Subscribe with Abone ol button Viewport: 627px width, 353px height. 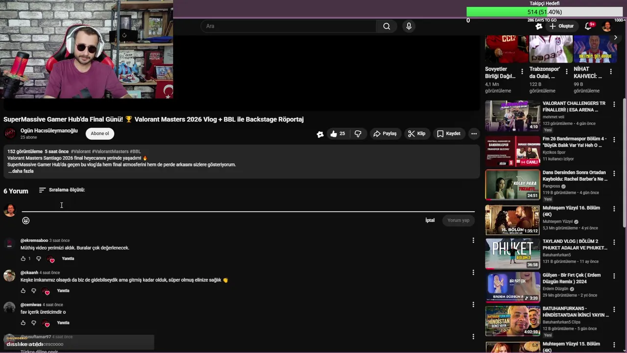coord(100,133)
